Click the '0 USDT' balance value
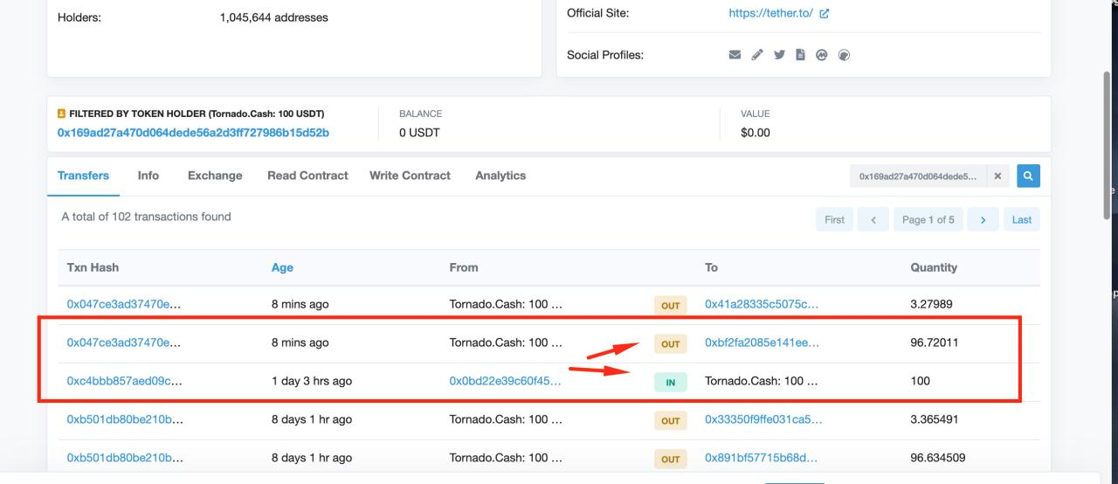Image resolution: width=1118 pixels, height=484 pixels. pos(419,133)
